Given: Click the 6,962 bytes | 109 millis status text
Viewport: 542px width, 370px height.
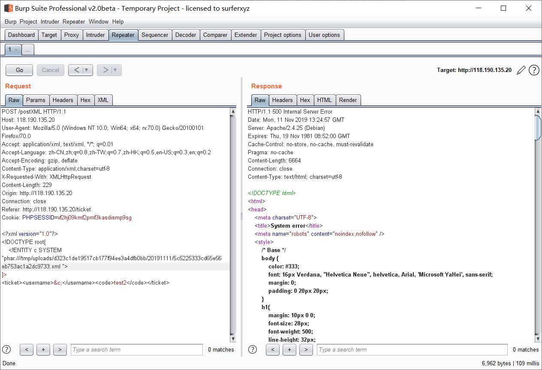Looking at the screenshot, I should coord(510,363).
